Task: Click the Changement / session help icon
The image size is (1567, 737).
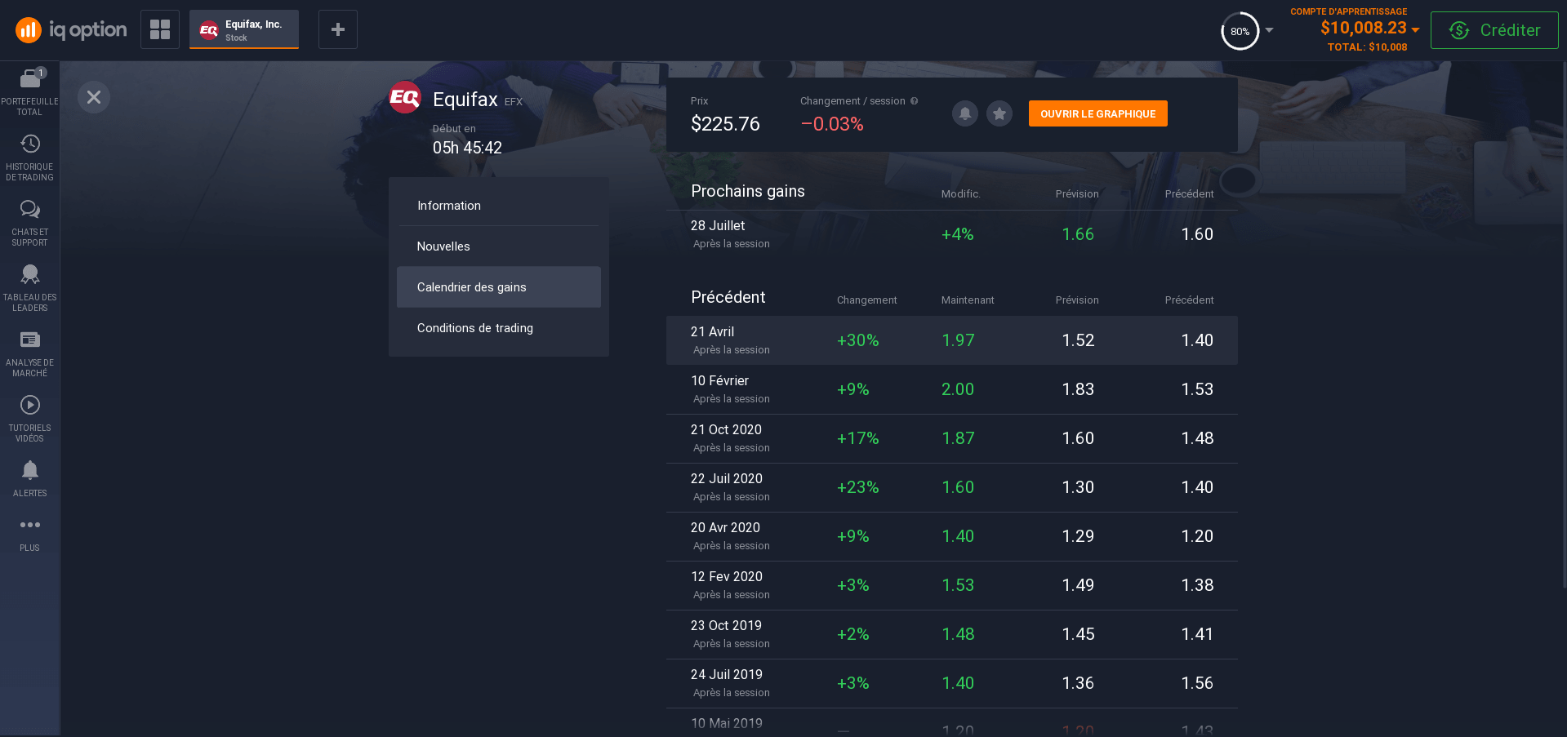Action: (915, 101)
